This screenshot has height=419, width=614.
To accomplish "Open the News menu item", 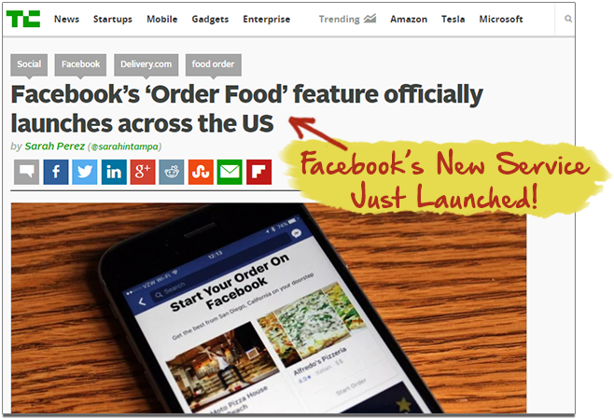I will (66, 20).
